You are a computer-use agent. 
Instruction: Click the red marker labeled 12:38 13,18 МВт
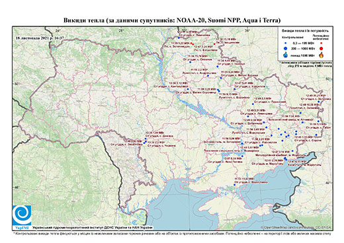pos(214,44)
